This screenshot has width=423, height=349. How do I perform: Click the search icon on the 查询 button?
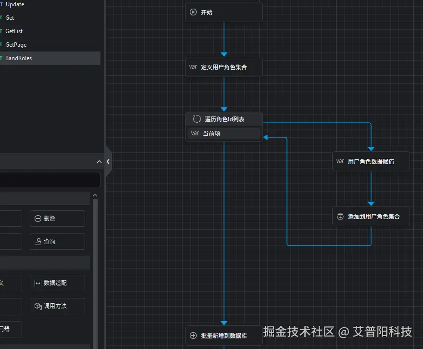click(x=38, y=241)
